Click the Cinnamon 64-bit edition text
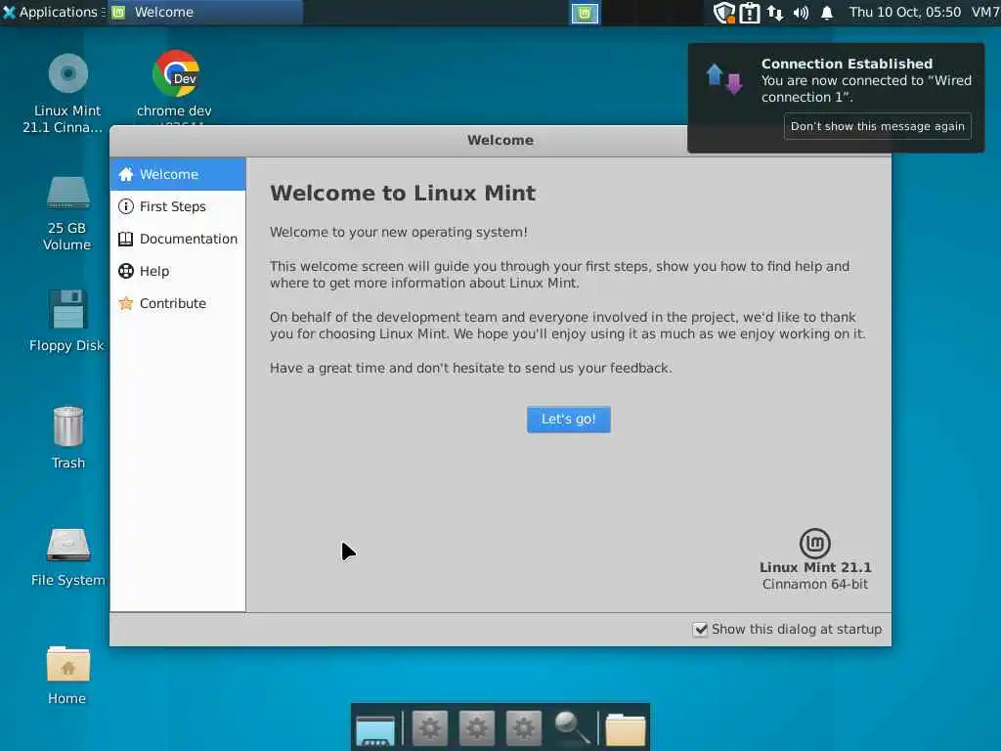This screenshot has width=1001, height=751. pos(815,584)
